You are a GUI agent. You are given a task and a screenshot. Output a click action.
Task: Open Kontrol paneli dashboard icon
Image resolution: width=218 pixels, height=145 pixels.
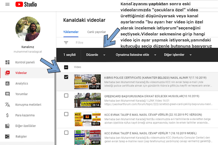coord(7,62)
